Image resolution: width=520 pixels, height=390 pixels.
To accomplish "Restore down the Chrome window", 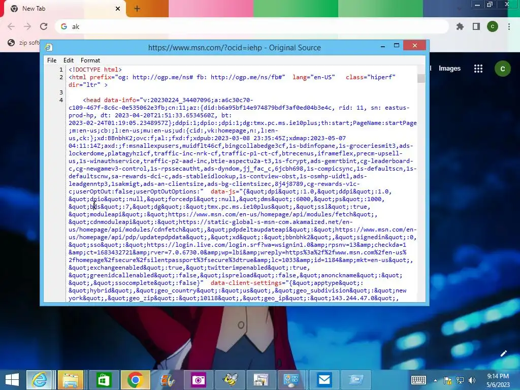I will point(490,4).
